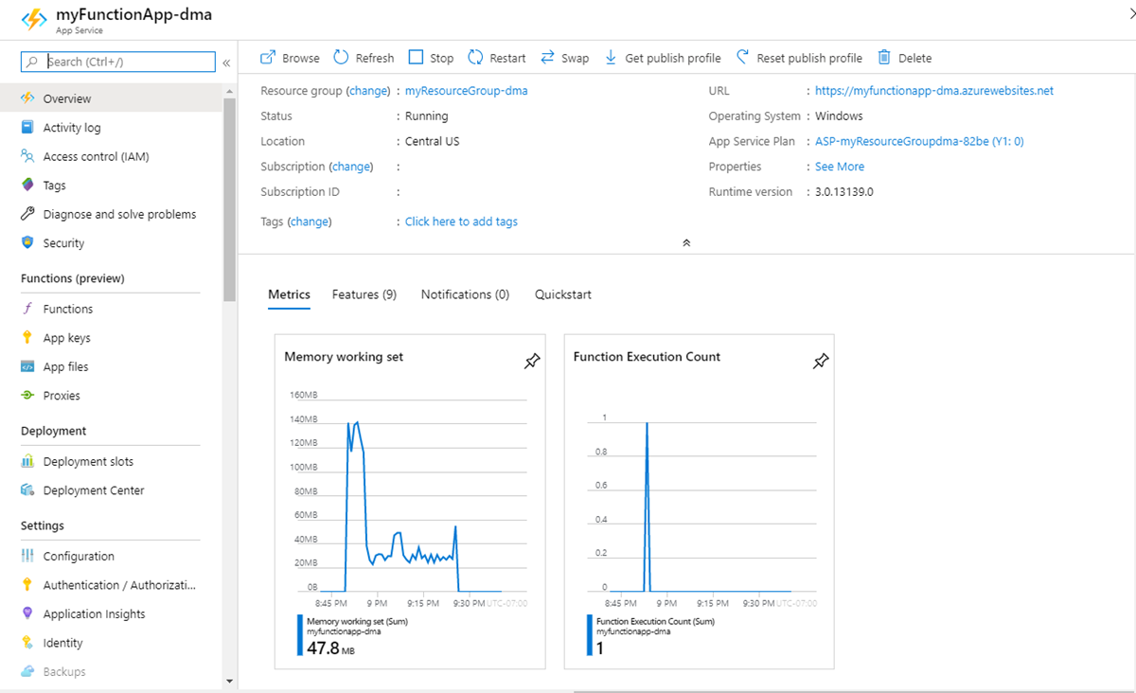Click the Activity log sidebar icon
This screenshot has width=1136, height=693.
[27, 127]
